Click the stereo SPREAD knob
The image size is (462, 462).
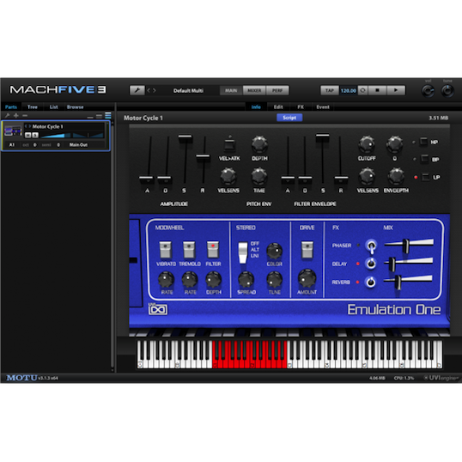pyautogui.click(x=246, y=280)
